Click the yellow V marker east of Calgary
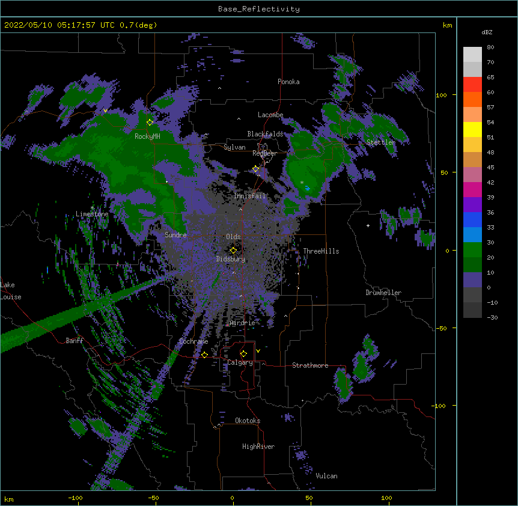 (x=258, y=351)
